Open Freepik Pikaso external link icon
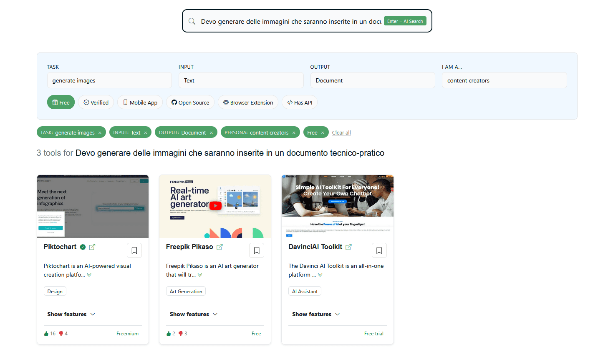The image size is (603, 352). pos(220,247)
